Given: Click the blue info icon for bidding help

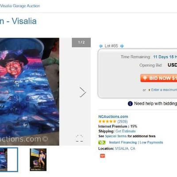Looking at the screenshot, I should tap(130, 104).
